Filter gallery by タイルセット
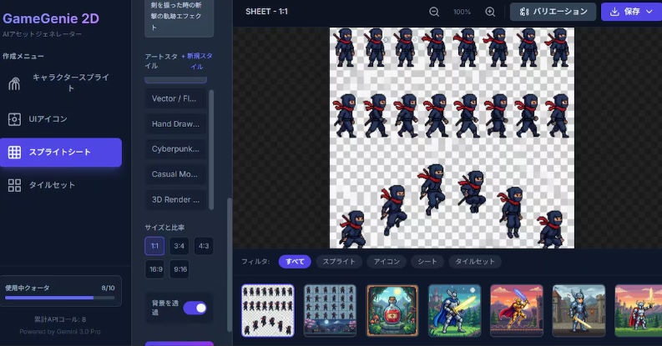 [475, 262]
